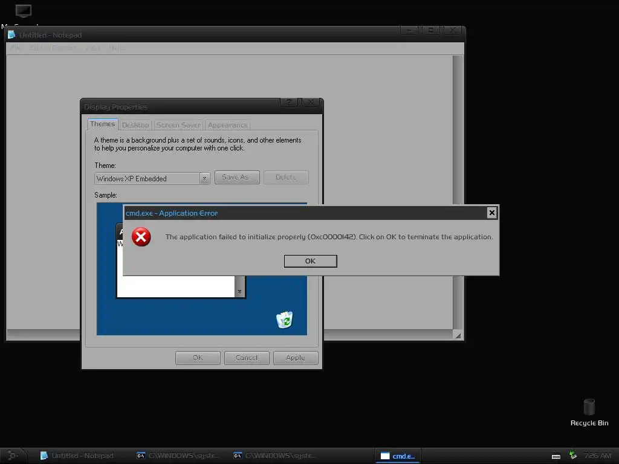619x464 pixels.
Task: Close the Display Properties window
Action: [x=311, y=103]
